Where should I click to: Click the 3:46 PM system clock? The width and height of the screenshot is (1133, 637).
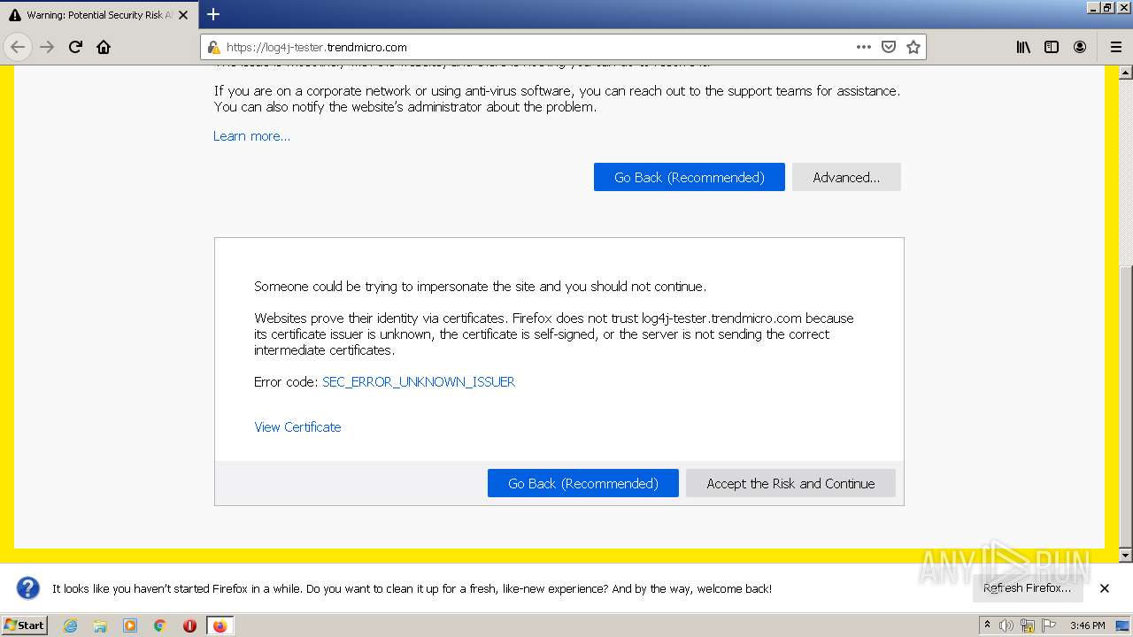click(x=1087, y=625)
